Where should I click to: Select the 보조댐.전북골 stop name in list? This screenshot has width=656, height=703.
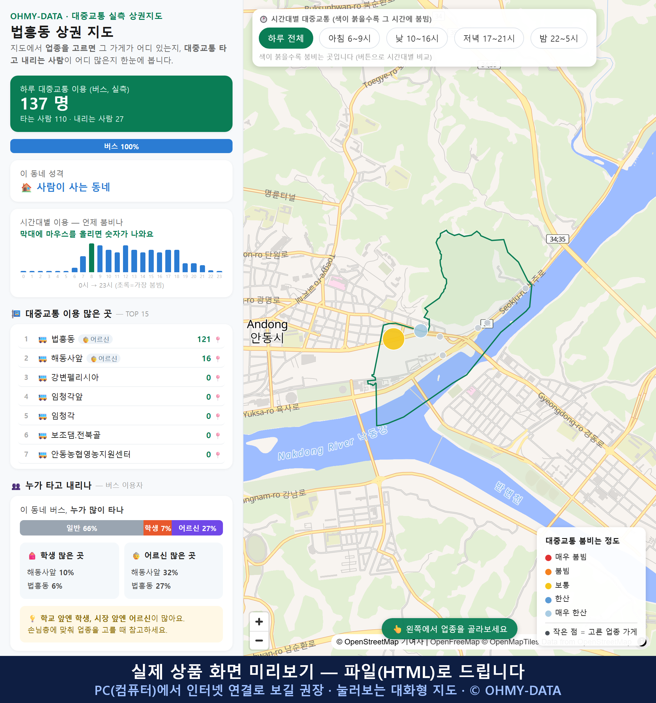pyautogui.click(x=76, y=435)
